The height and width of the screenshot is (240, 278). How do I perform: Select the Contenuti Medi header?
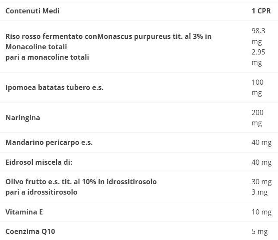32,11
